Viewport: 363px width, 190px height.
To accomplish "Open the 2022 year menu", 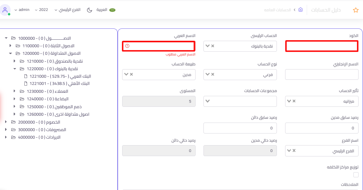I will pyautogui.click(x=41, y=10).
